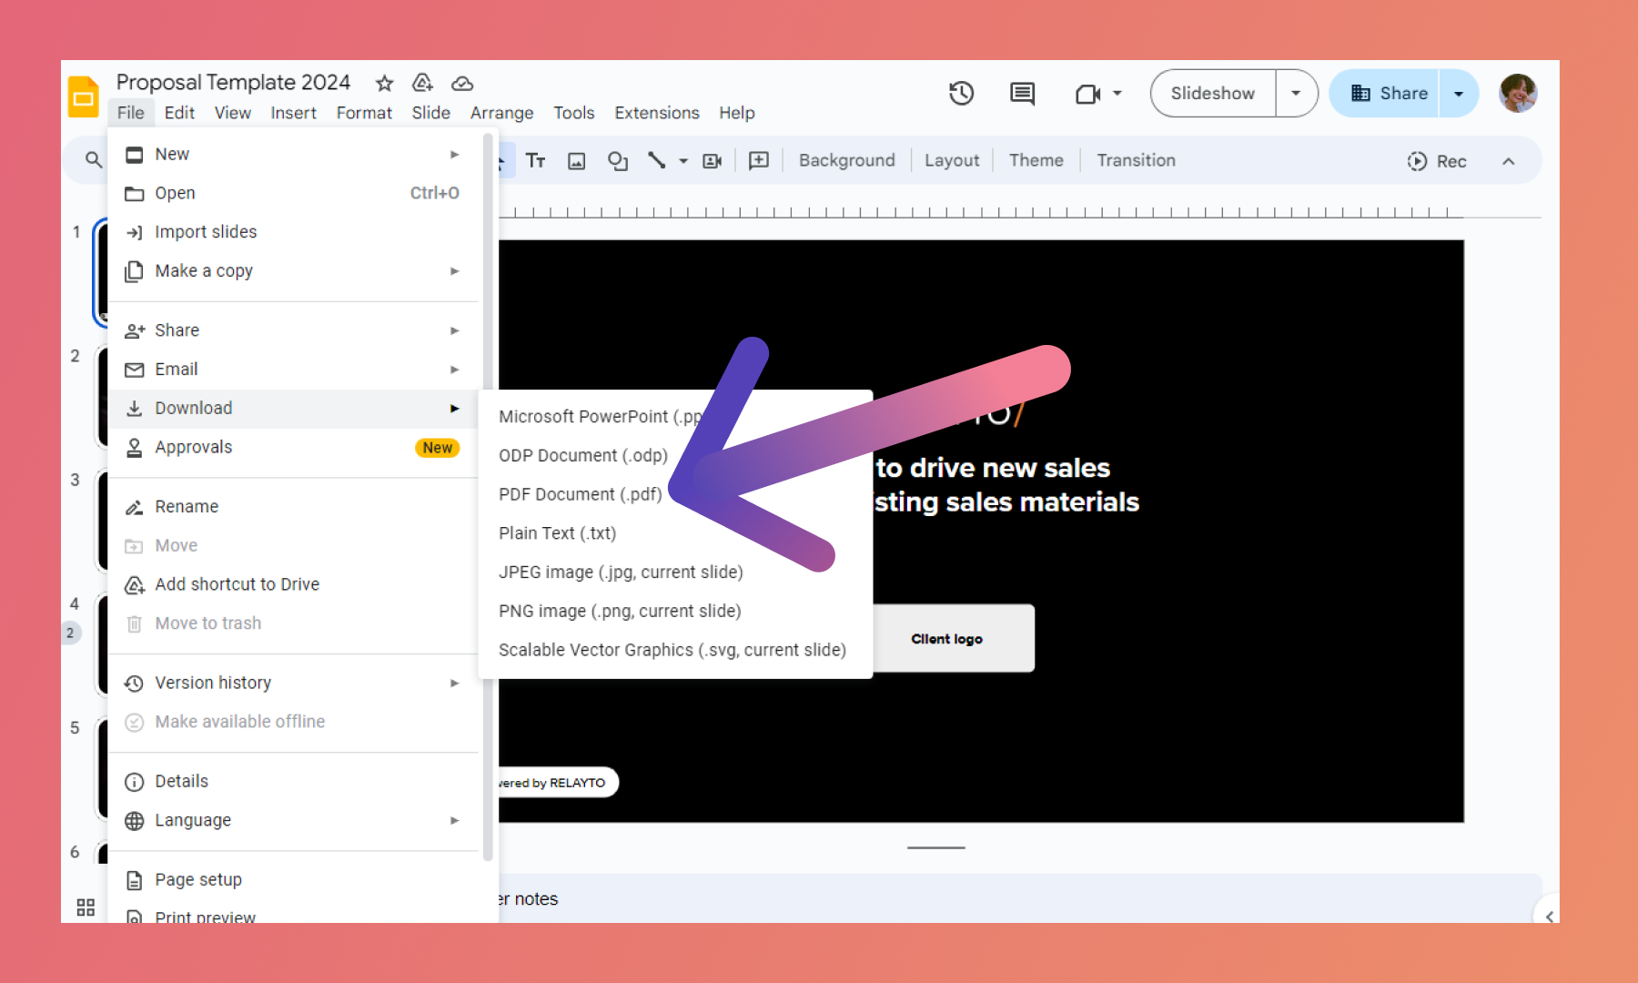Image resolution: width=1638 pixels, height=983 pixels.
Task: Click Import slides in File menu
Action: tap(293, 232)
